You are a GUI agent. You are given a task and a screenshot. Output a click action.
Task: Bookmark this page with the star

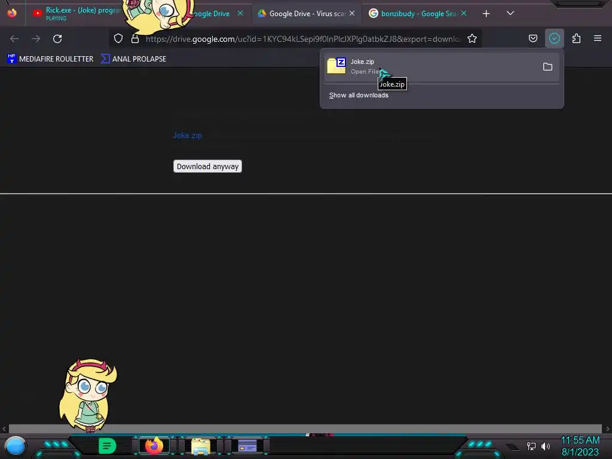click(x=472, y=39)
